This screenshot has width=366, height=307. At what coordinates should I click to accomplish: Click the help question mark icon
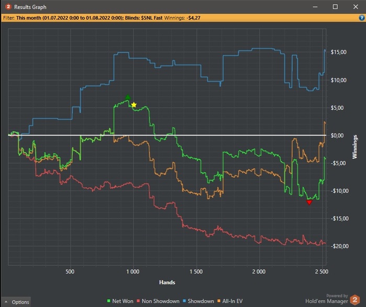[362, 18]
